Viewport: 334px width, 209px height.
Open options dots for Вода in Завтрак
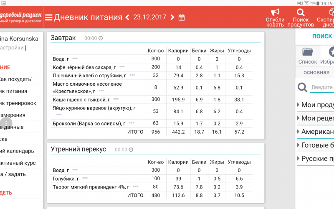[75, 59]
